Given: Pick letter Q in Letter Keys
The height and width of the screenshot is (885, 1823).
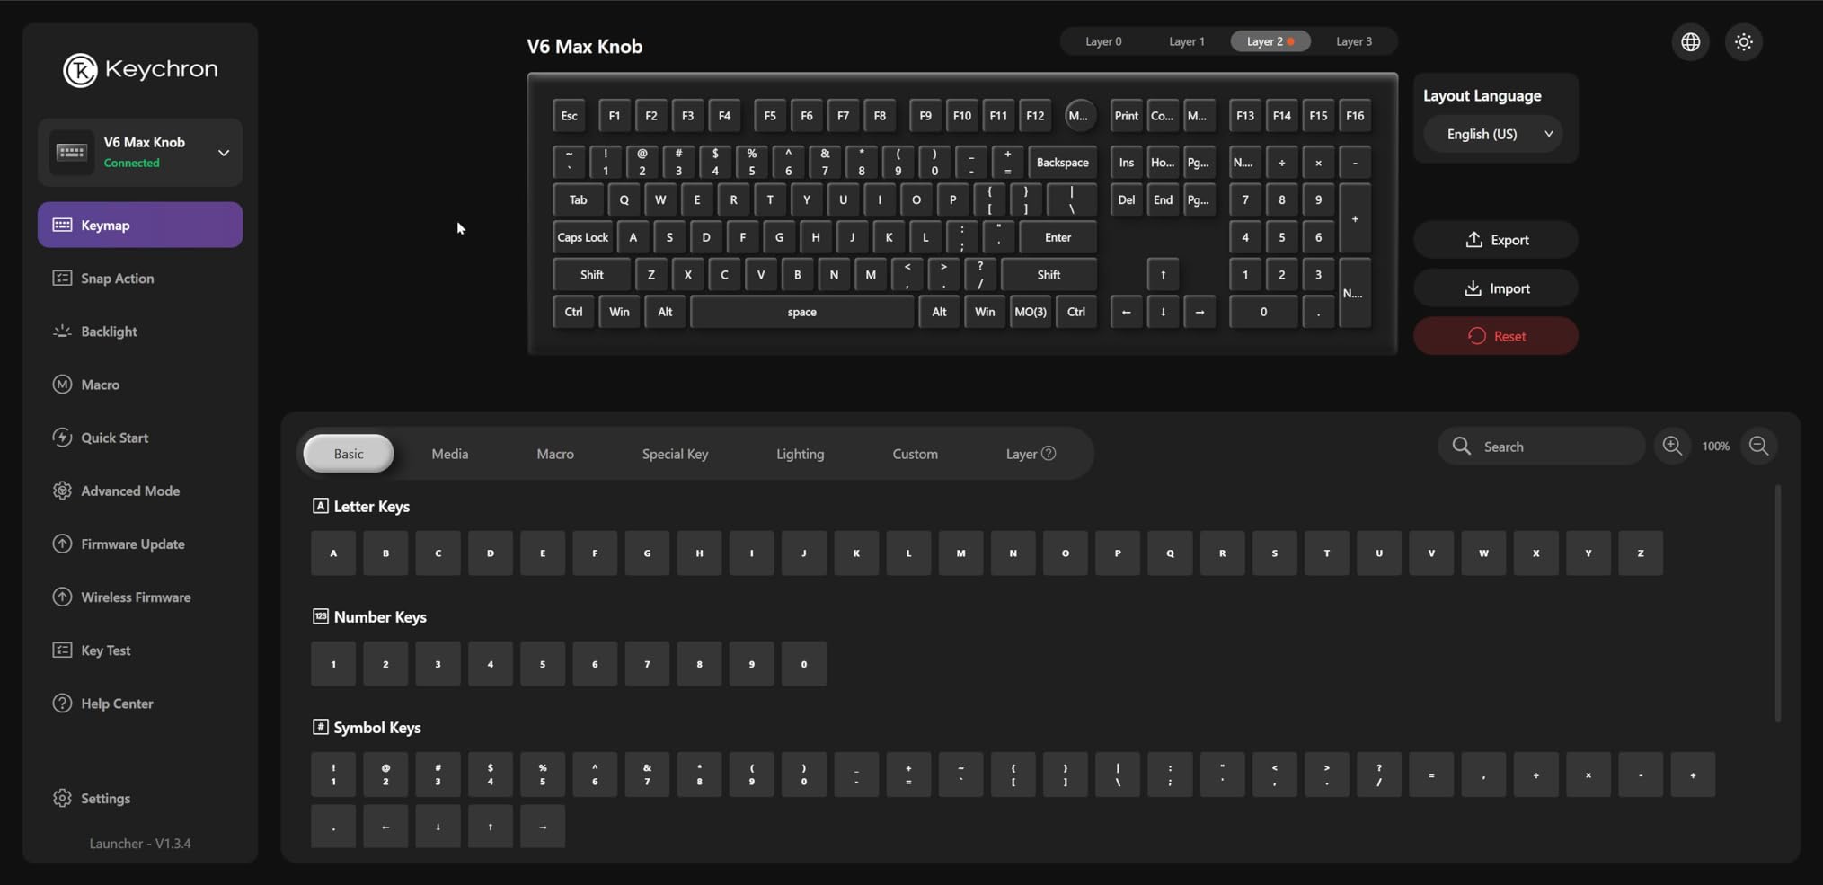Looking at the screenshot, I should coord(1170,553).
